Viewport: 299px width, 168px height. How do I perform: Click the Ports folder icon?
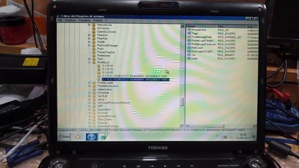coord(94,49)
